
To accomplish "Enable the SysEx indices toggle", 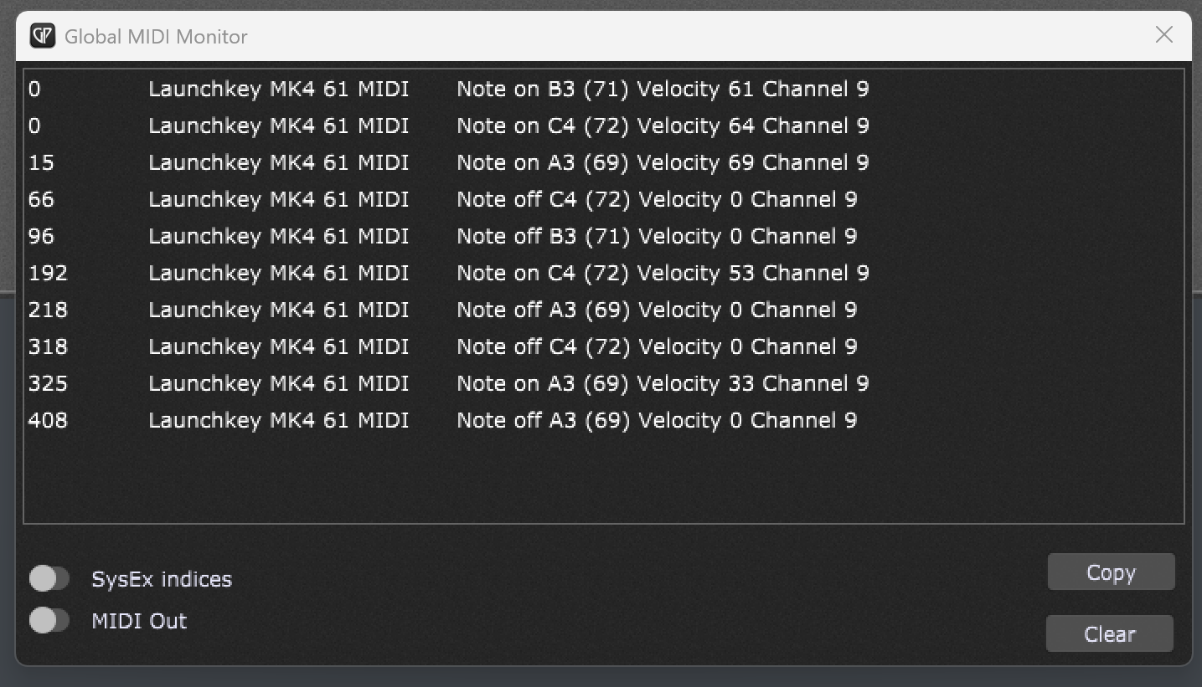I will [49, 578].
